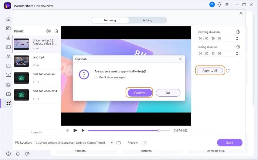
Task: Click the scrollbar of the window behind
Action: coord(253,60)
